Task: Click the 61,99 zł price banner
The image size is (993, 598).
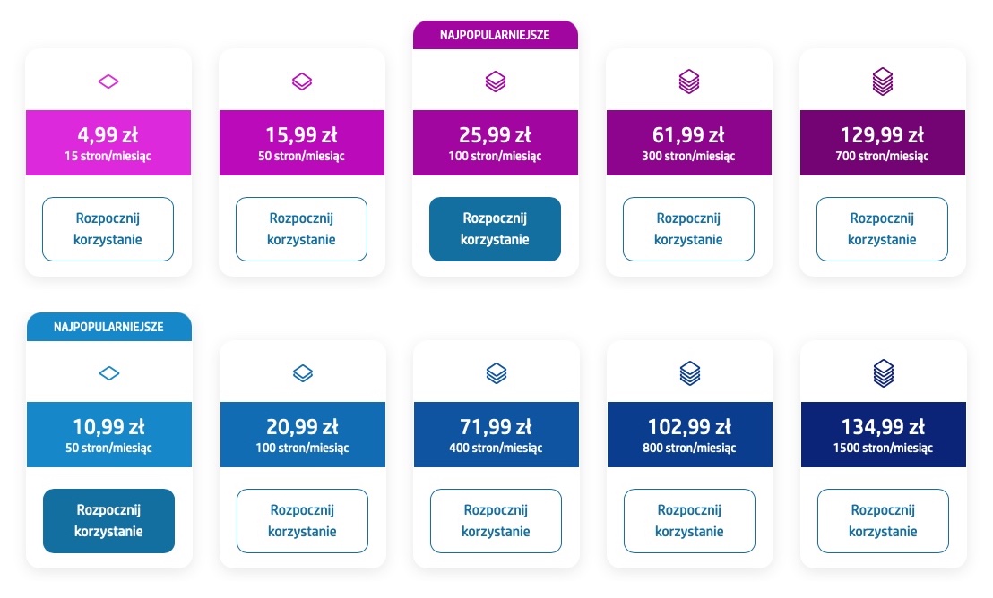Action: pos(689,143)
